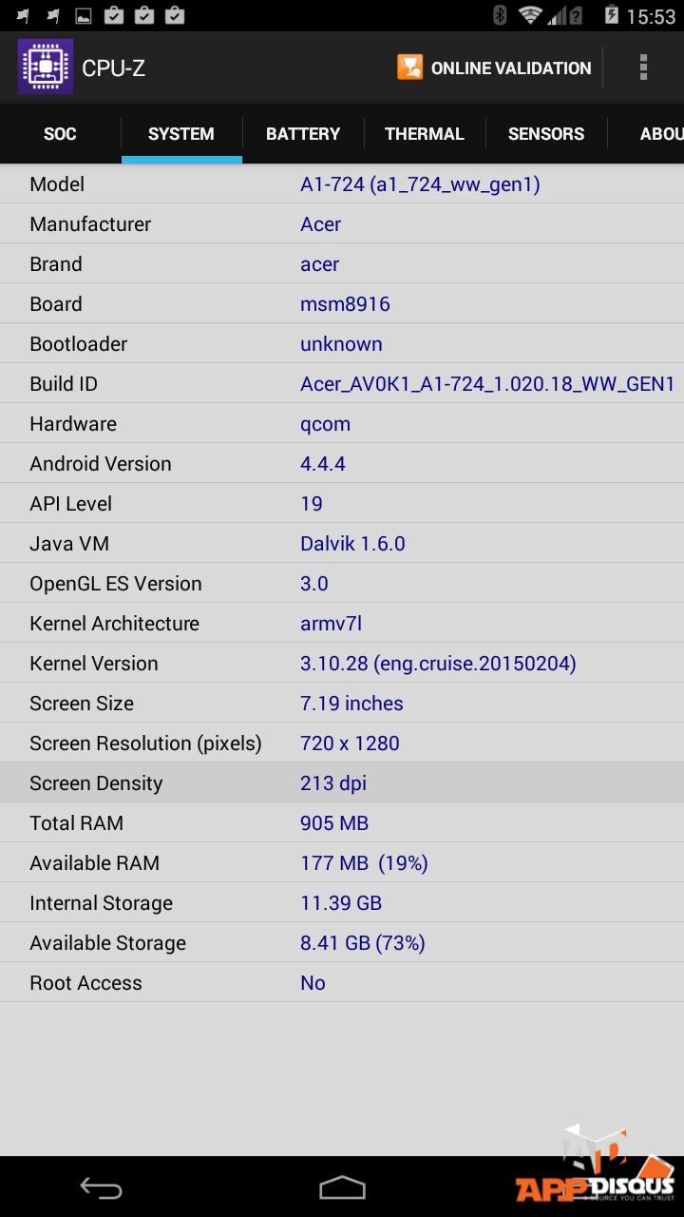Tap the Wi-Fi status bar icon
The height and width of the screenshot is (1217, 684).
530,15
